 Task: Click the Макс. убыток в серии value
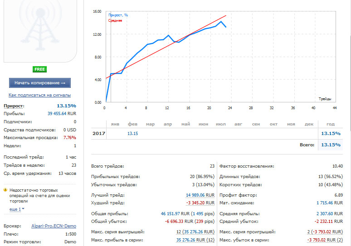(325, 240)
